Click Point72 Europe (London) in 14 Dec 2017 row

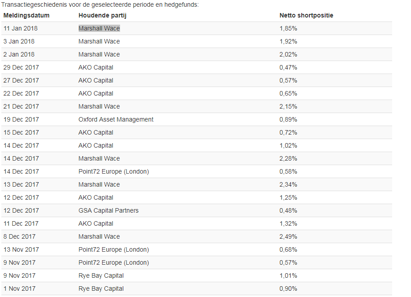tap(114, 171)
